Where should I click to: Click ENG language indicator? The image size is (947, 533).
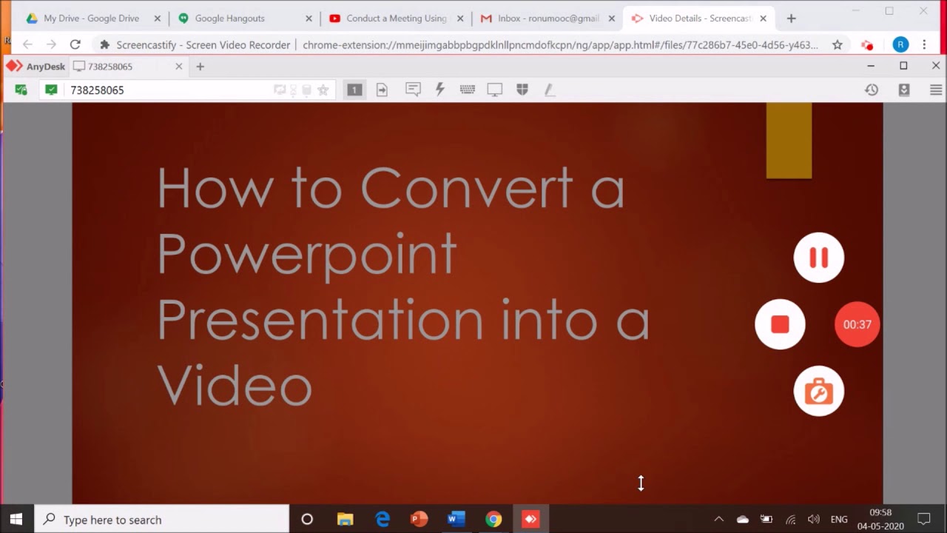839,520
